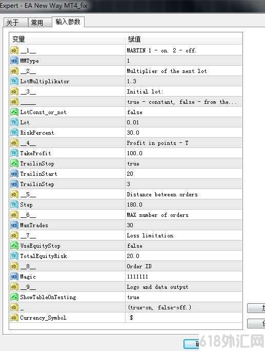Select the 'Initial lot:' value cell

click(184, 91)
